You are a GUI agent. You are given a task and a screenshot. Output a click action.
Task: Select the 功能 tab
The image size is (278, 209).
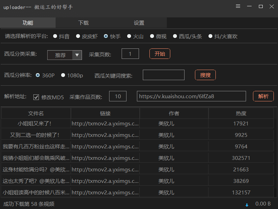[28, 22]
